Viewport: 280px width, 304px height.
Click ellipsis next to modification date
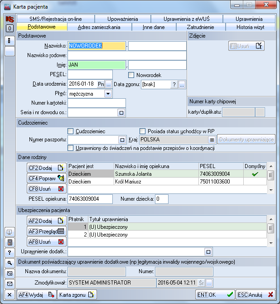coord(209,283)
